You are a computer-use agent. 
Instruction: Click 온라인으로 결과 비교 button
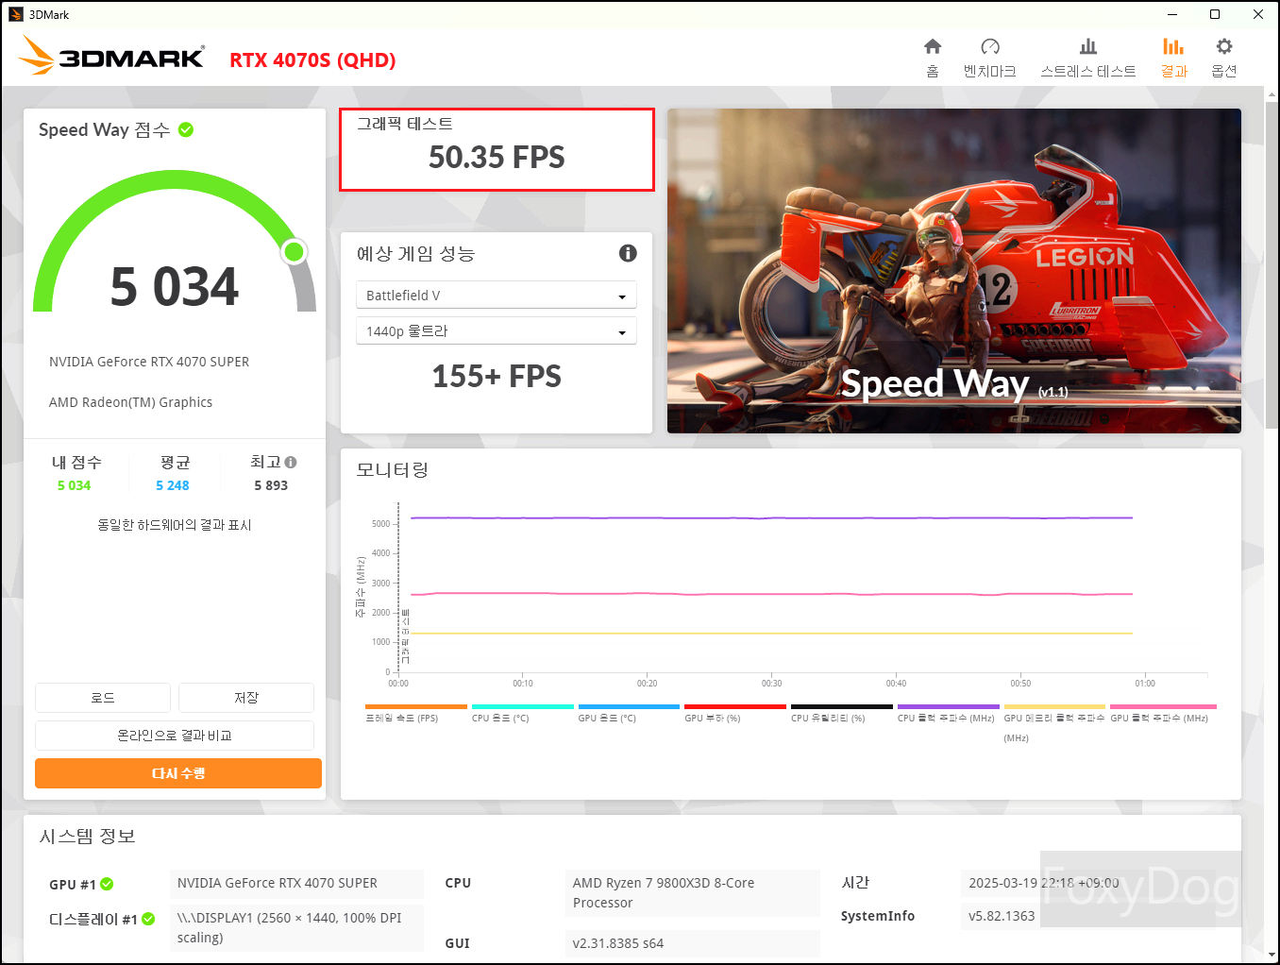coord(175,736)
